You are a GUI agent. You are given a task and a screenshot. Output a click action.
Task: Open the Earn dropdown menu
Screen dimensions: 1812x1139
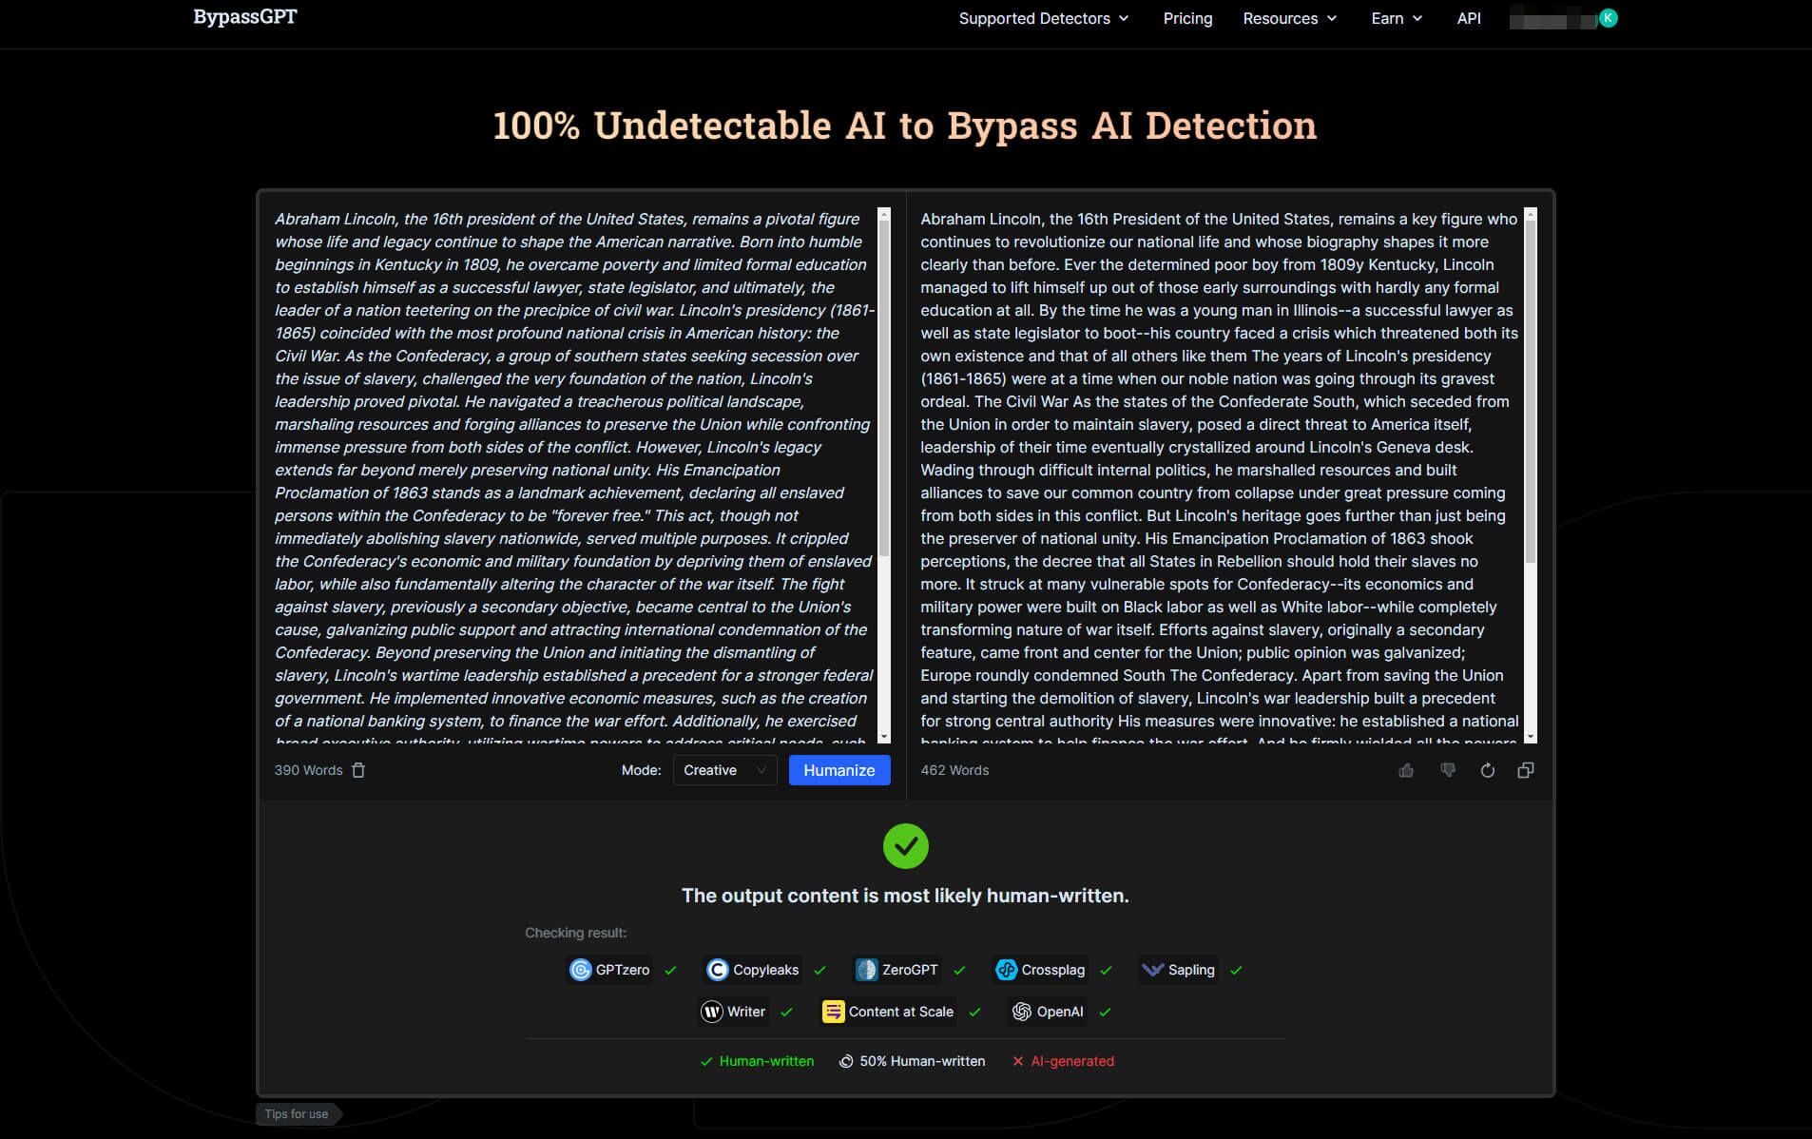(x=1396, y=18)
